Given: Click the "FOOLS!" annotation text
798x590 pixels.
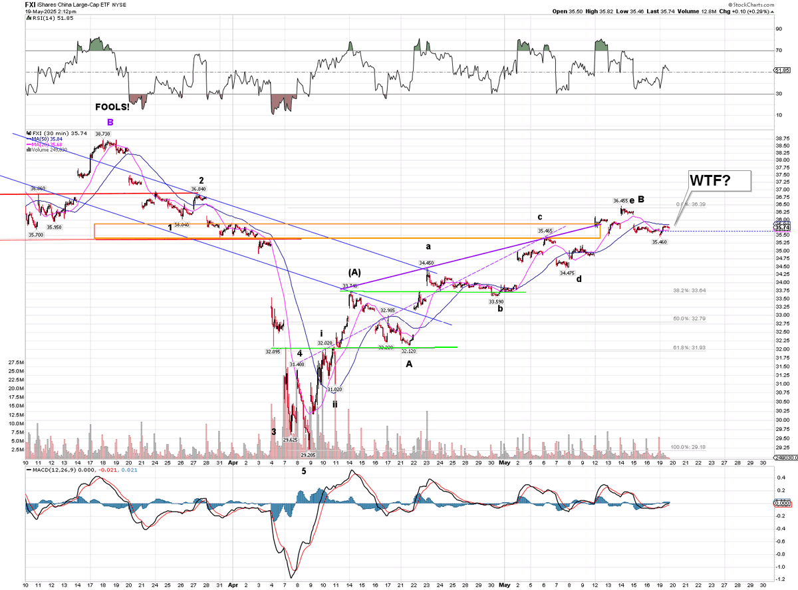Looking at the screenshot, I should (112, 106).
